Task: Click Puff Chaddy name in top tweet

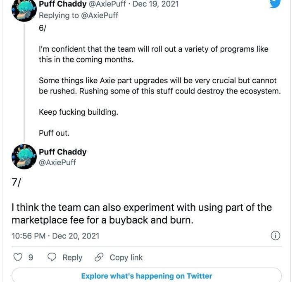Action: [63, 4]
